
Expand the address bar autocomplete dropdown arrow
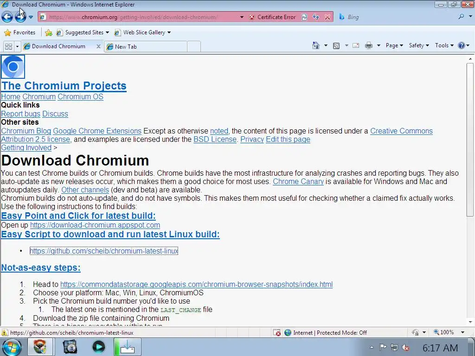pos(242,17)
